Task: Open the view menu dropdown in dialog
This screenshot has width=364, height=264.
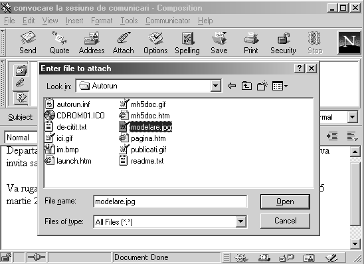Action: tap(280, 86)
